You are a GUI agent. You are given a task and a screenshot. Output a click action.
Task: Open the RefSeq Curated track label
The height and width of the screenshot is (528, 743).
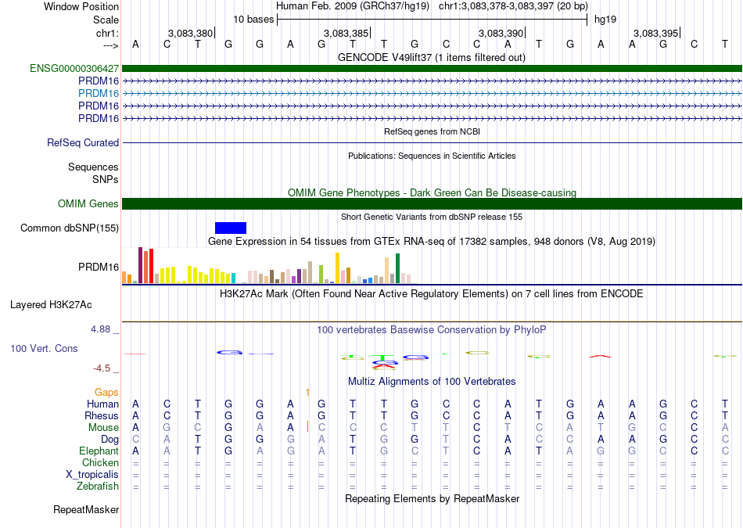[x=83, y=142]
